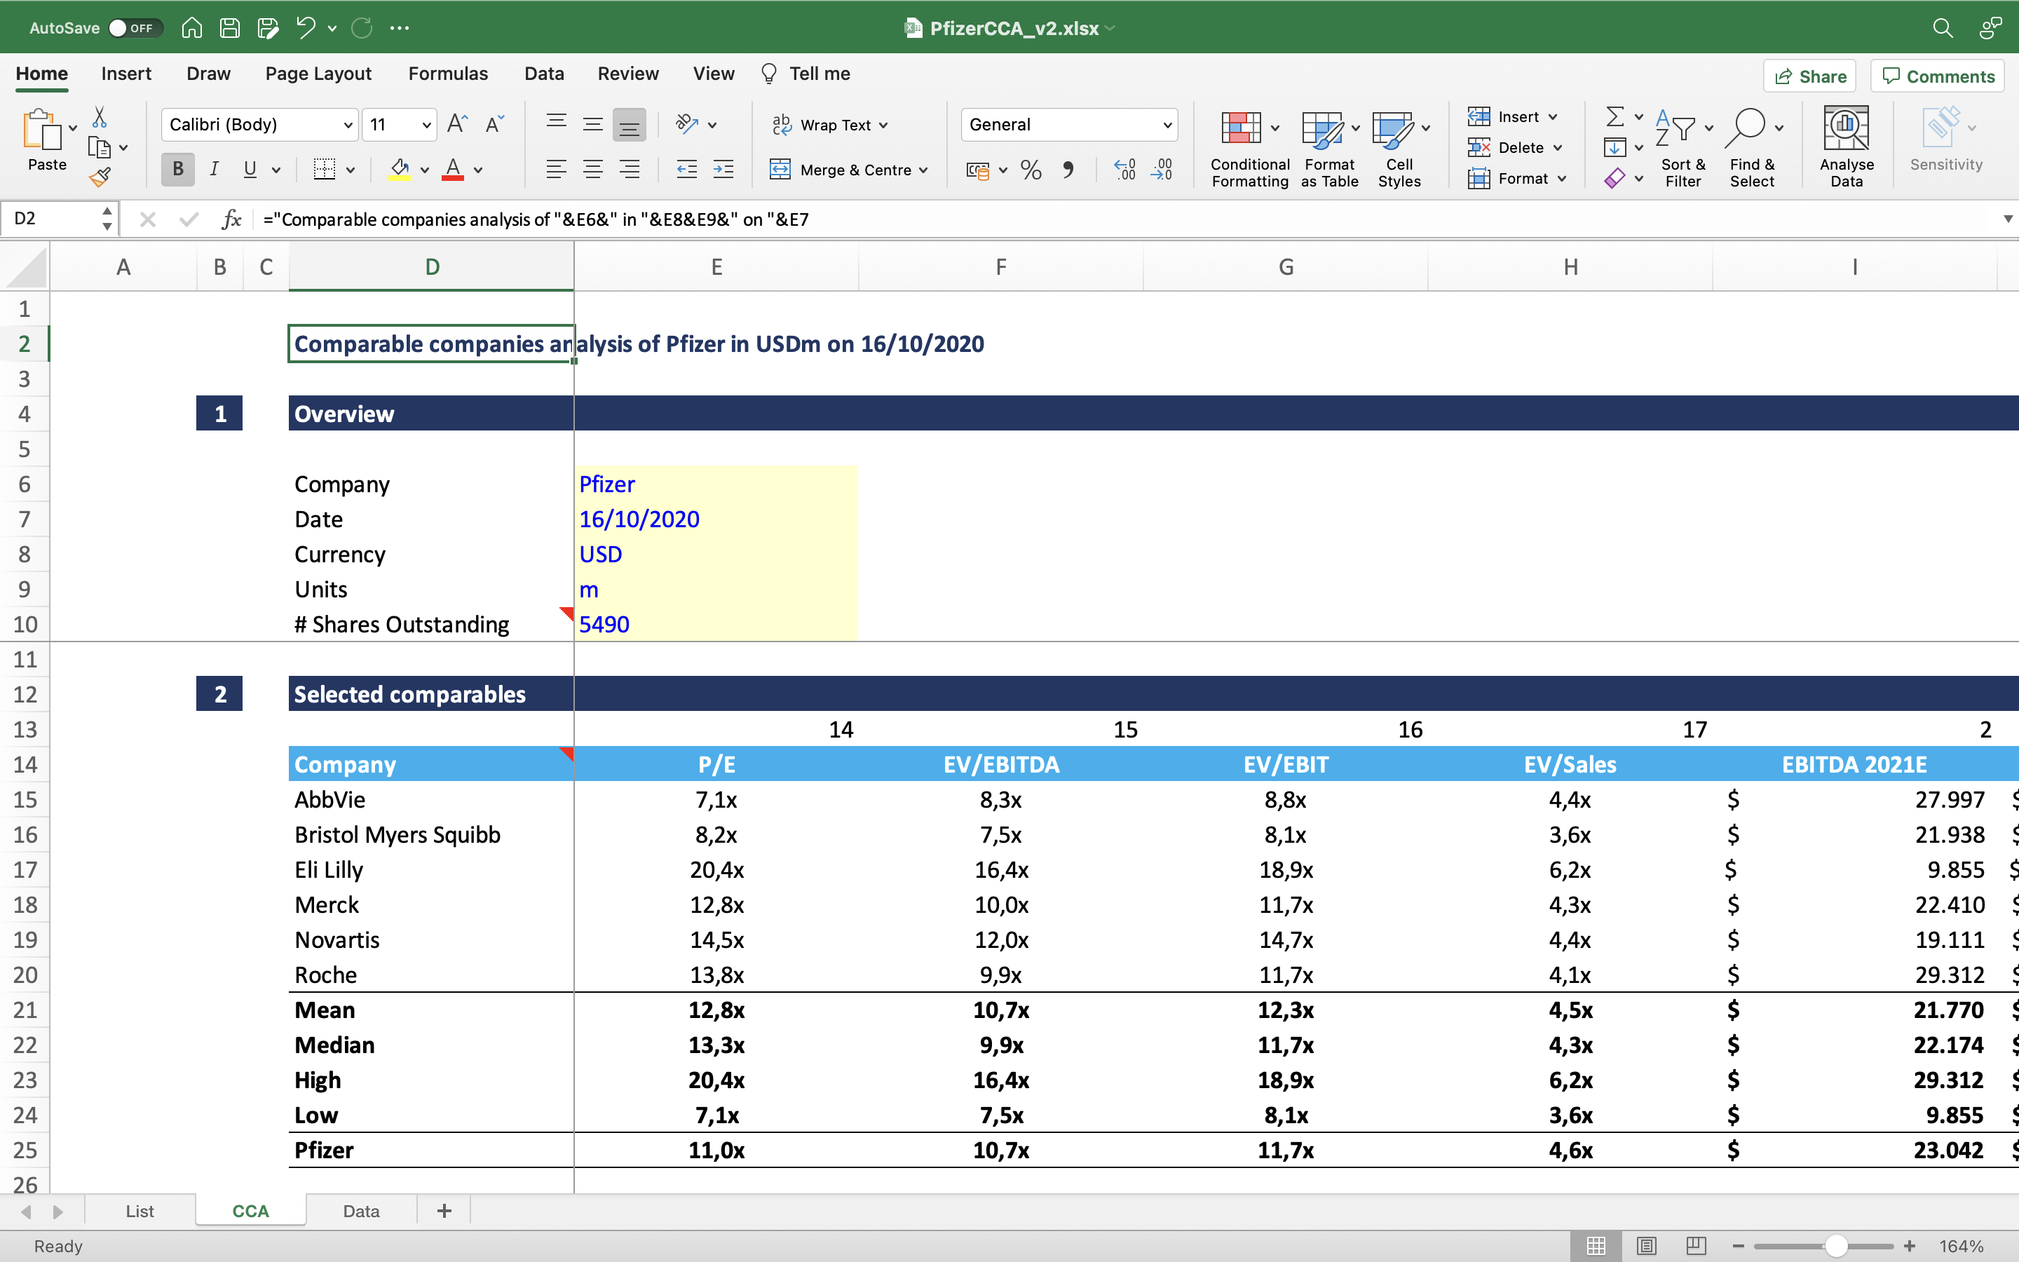
Task: Toggle underline formatting
Action: [250, 170]
